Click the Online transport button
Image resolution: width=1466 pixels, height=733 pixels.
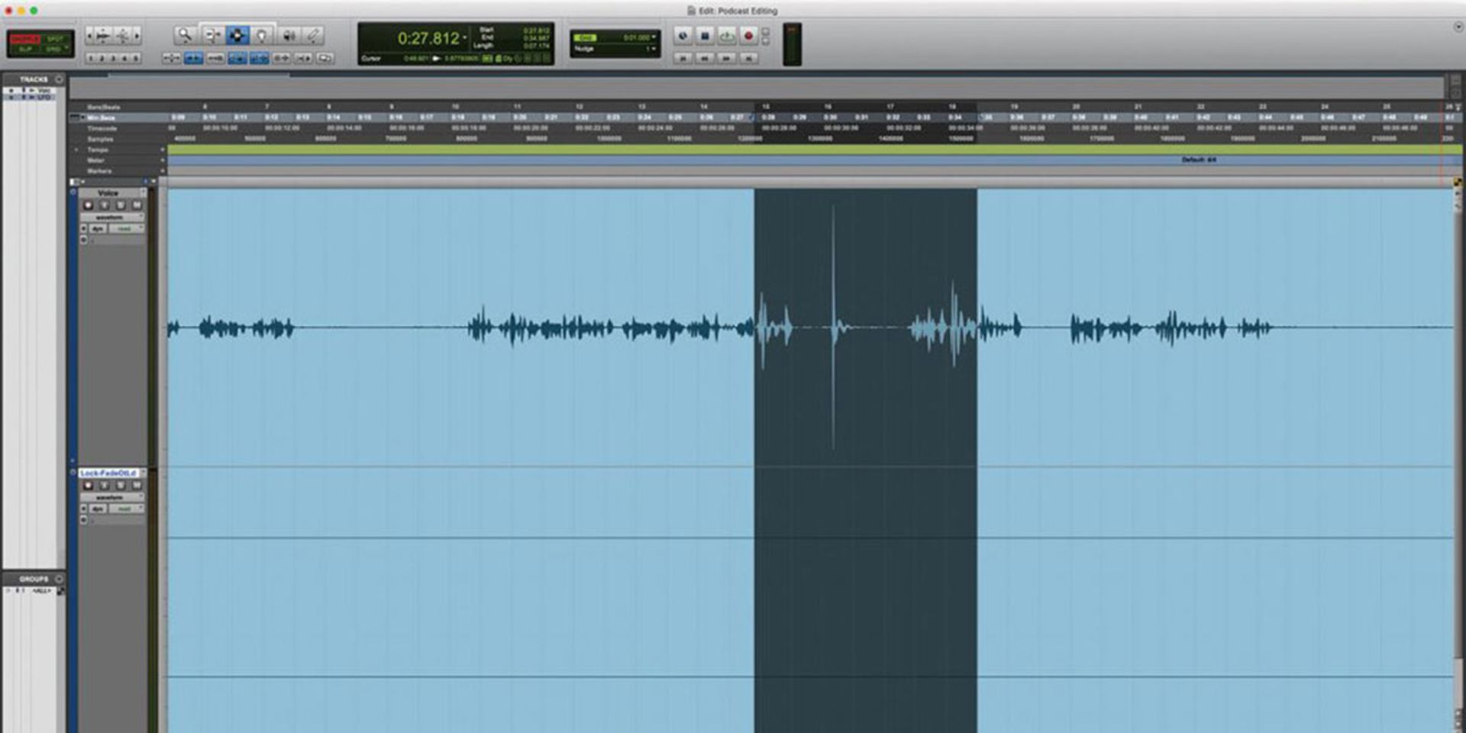coord(683,35)
